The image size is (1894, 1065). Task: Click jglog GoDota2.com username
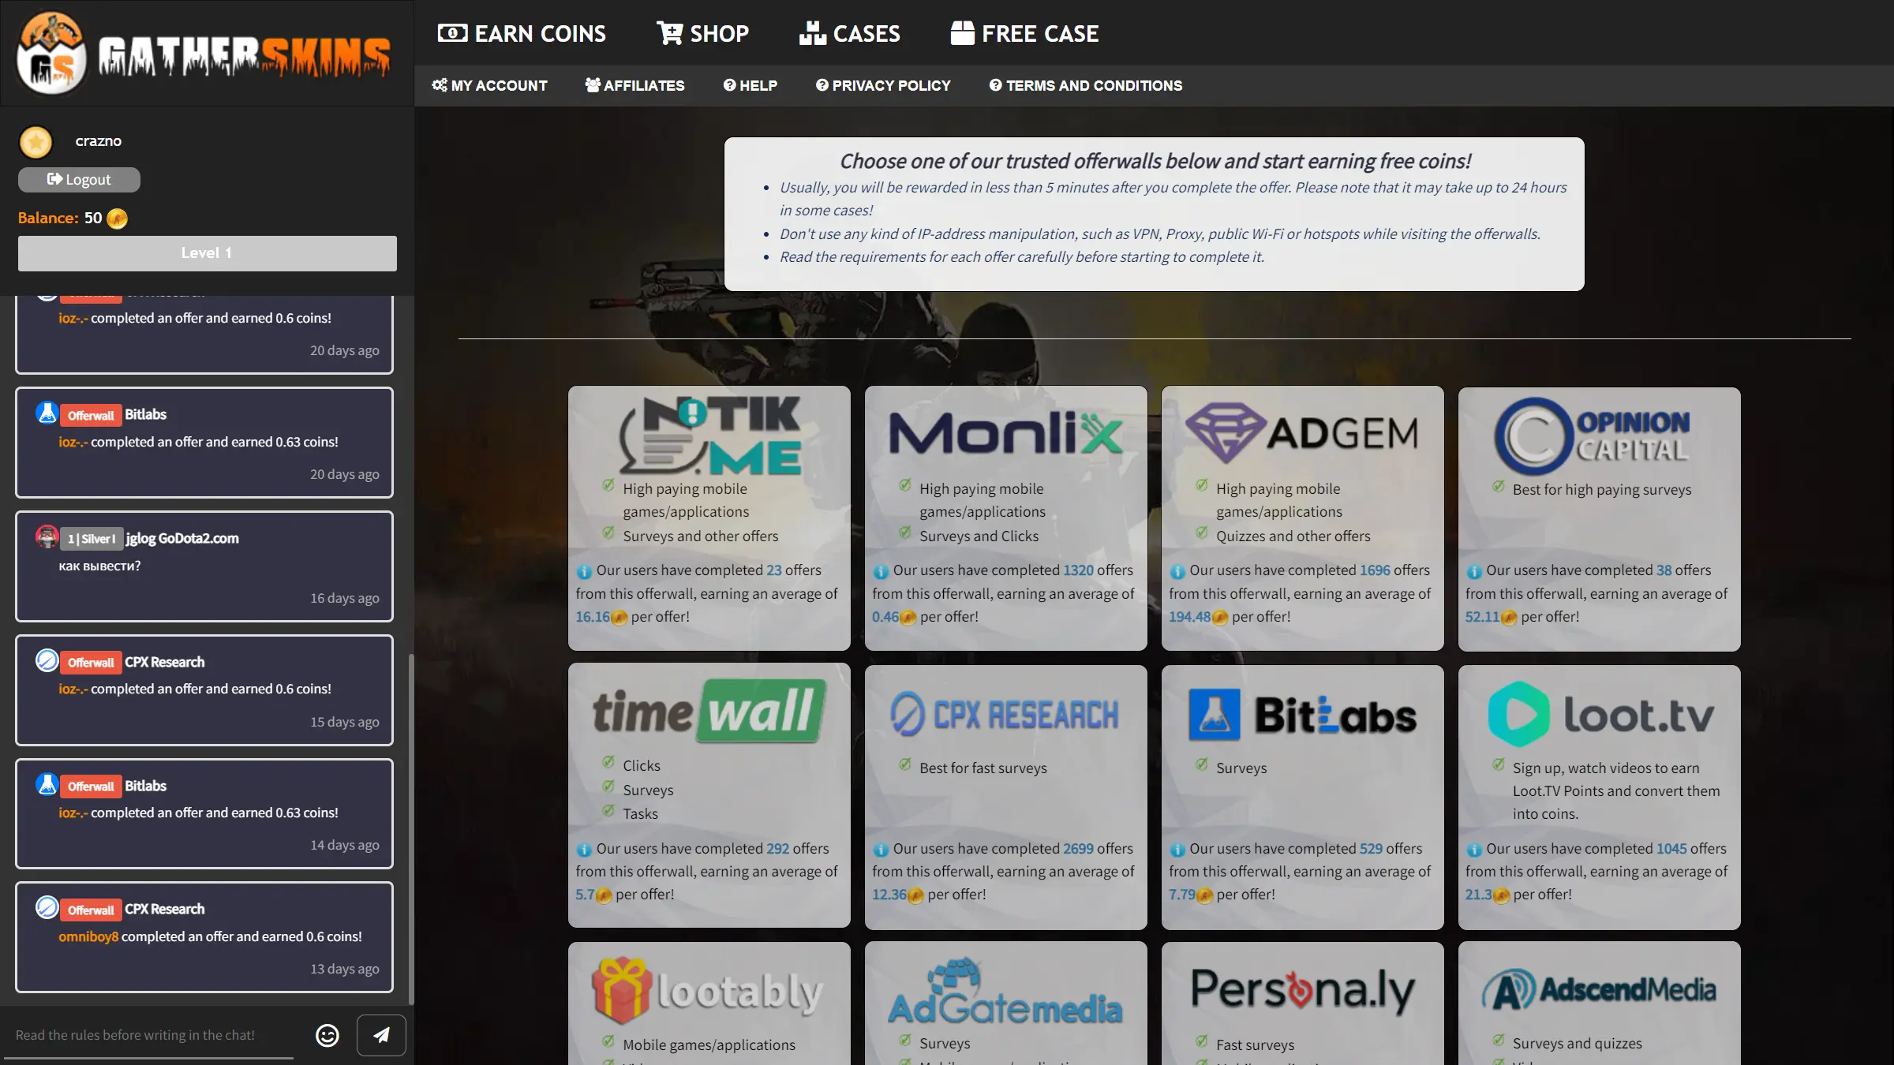tap(182, 538)
